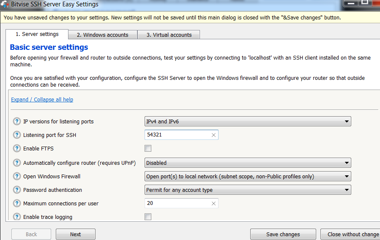This screenshot has width=380, height=240.
Task: Enable the FTPS checkbox
Action: click(x=148, y=149)
